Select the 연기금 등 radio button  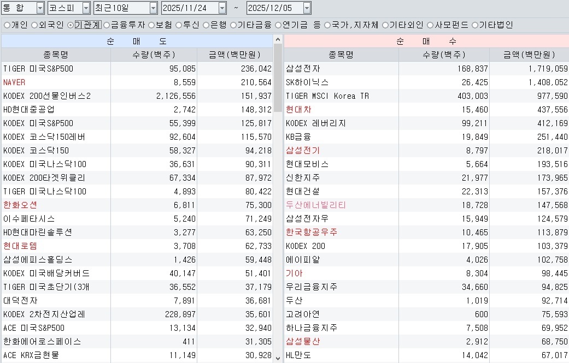point(278,25)
